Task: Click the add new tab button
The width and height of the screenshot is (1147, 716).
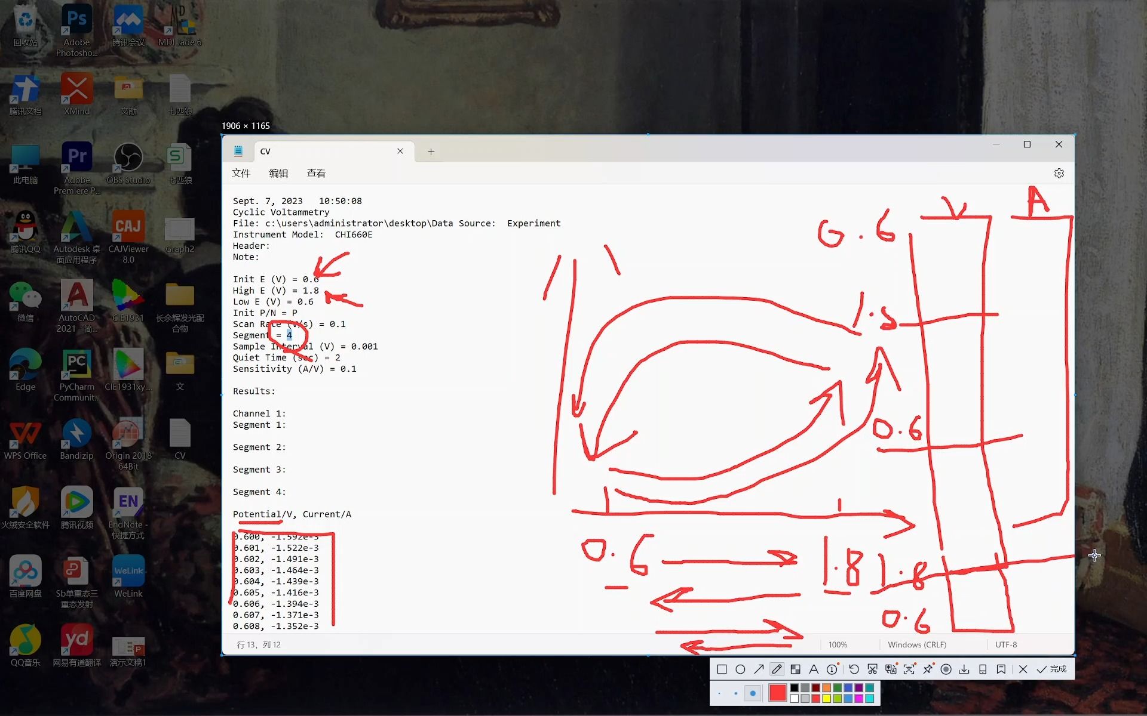Action: [431, 151]
